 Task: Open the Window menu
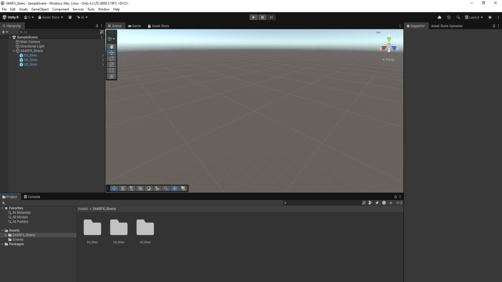[x=104, y=9]
